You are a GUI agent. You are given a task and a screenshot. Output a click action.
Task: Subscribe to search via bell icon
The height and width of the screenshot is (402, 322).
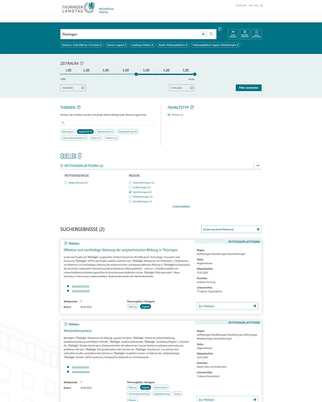257,34
